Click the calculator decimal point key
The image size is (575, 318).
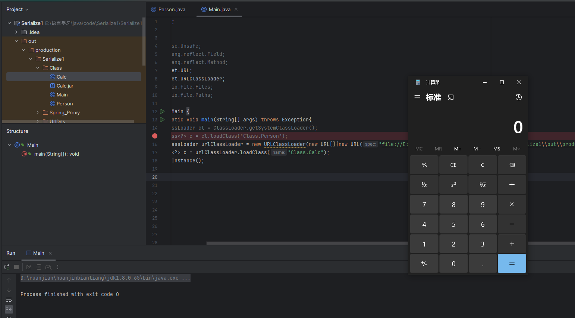coord(483,264)
